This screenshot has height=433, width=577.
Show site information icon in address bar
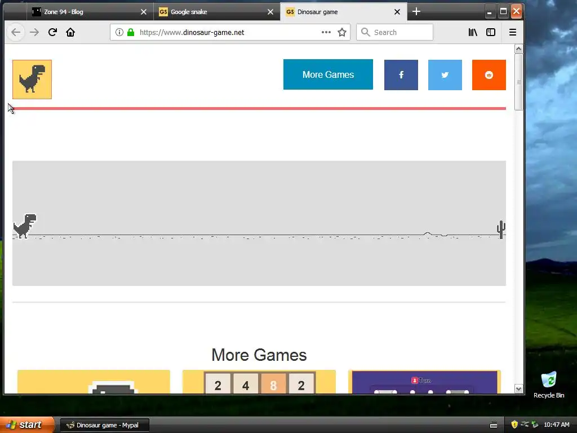[x=119, y=32]
